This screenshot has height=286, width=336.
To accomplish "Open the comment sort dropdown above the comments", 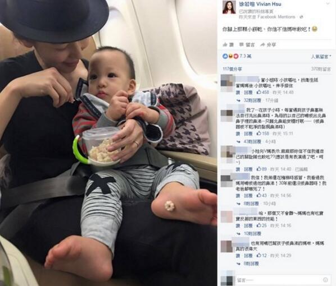I will click(x=321, y=57).
